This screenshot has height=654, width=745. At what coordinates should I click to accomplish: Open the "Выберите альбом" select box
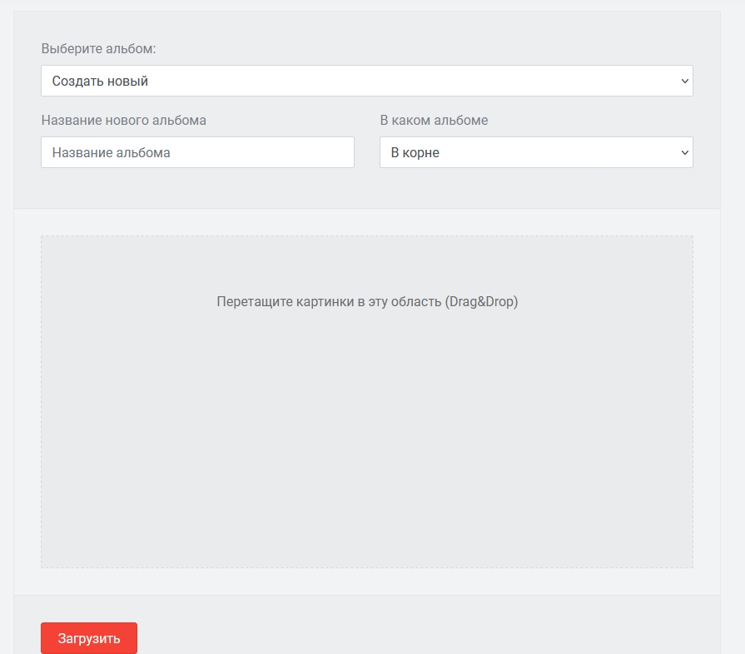point(366,81)
